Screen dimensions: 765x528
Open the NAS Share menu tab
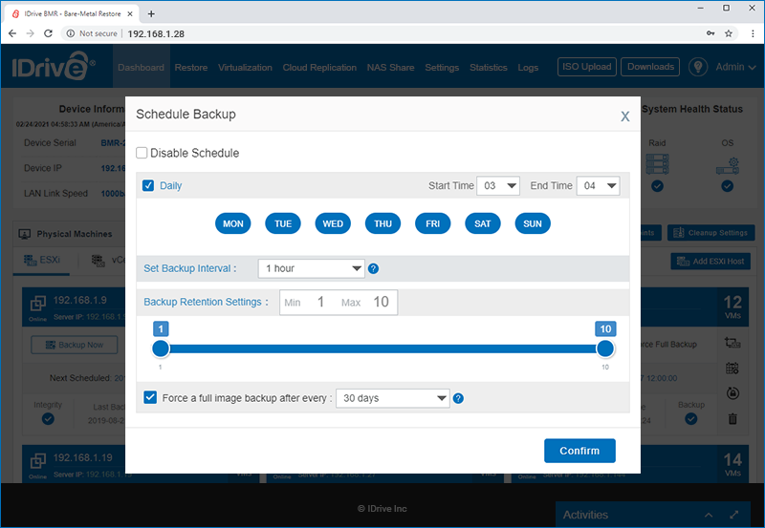[x=391, y=67]
